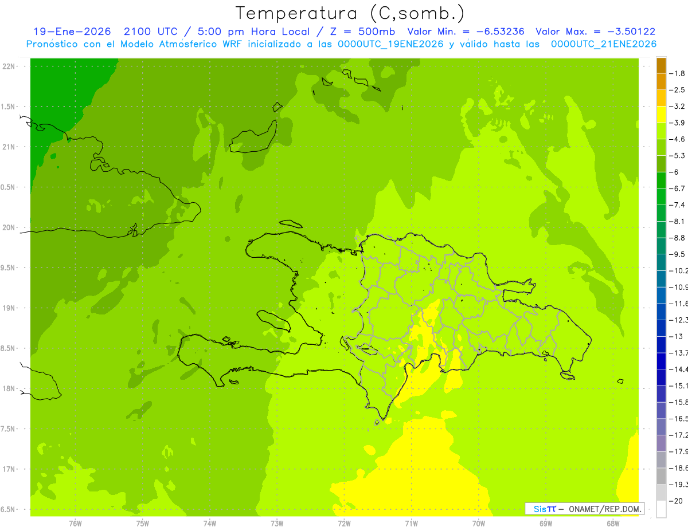The height and width of the screenshot is (531, 688).
Task: Click the 22N latitude label
Action: (10, 66)
